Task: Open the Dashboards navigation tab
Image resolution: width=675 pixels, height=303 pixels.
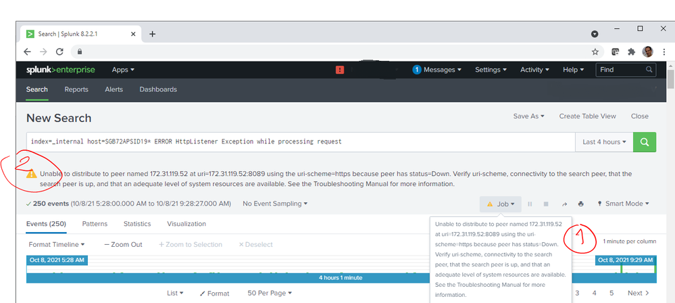Action: tap(158, 89)
